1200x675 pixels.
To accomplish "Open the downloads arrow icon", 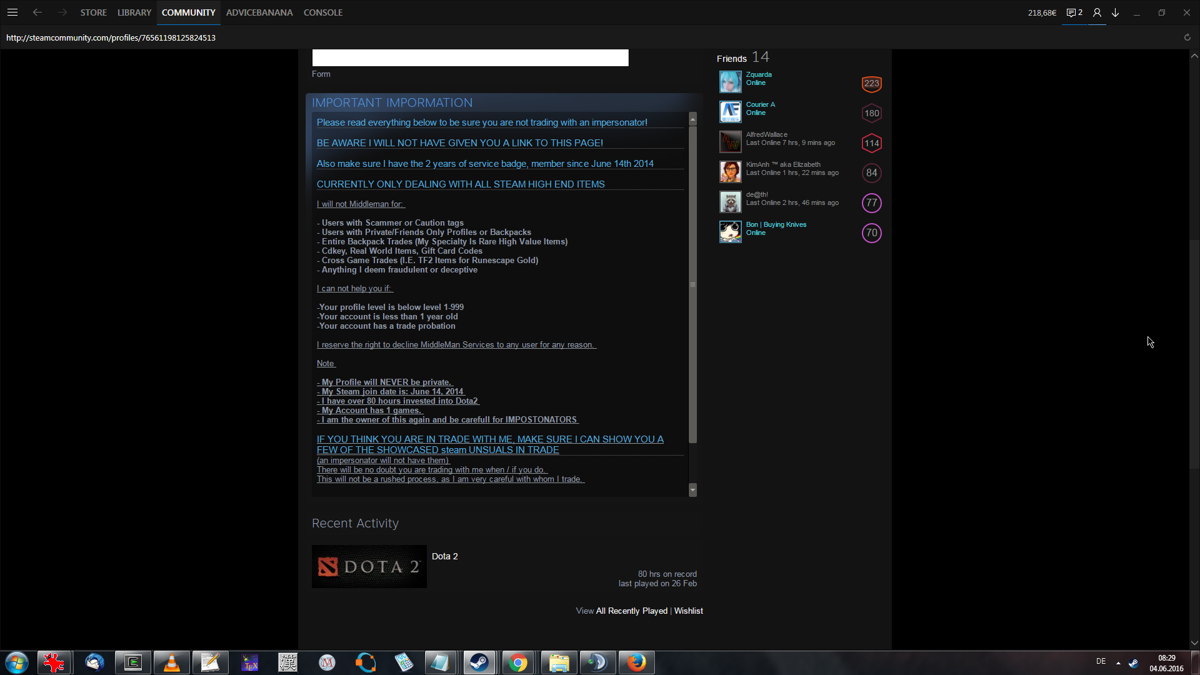I will point(1115,12).
